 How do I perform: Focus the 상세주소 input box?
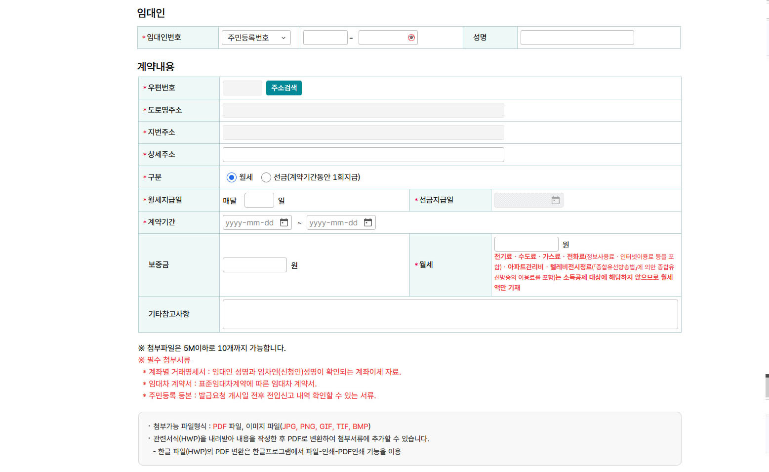pyautogui.click(x=363, y=155)
